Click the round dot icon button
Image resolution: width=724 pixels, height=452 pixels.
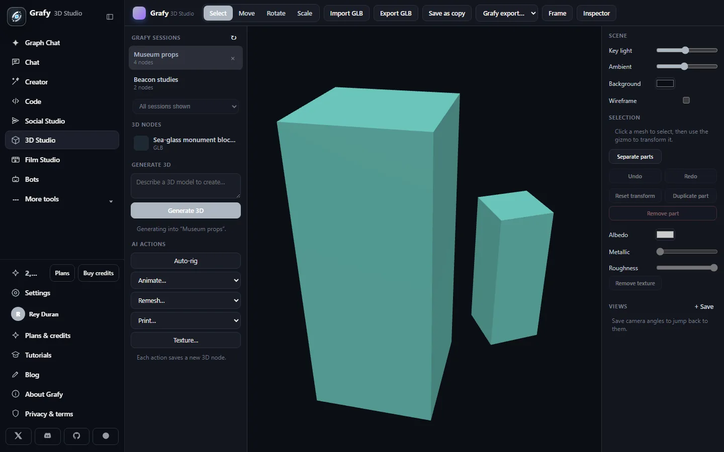(x=106, y=436)
